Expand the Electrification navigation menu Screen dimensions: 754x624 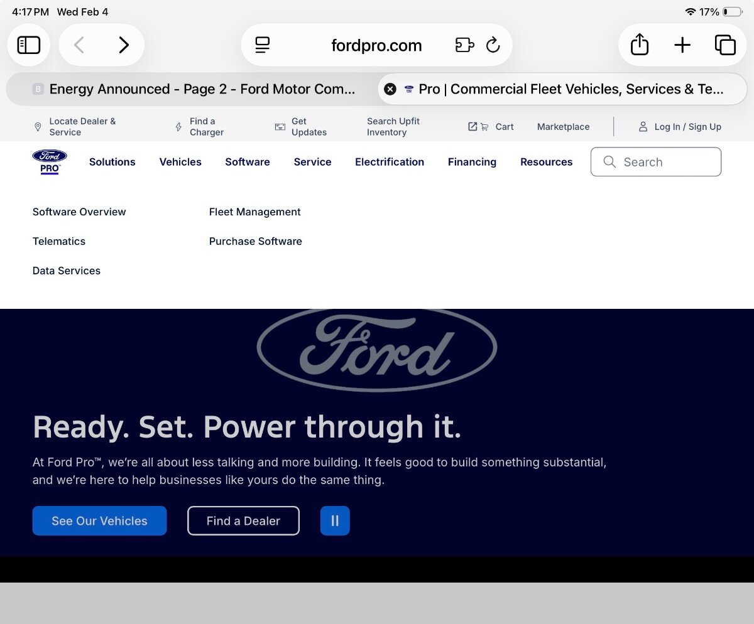pyautogui.click(x=389, y=162)
